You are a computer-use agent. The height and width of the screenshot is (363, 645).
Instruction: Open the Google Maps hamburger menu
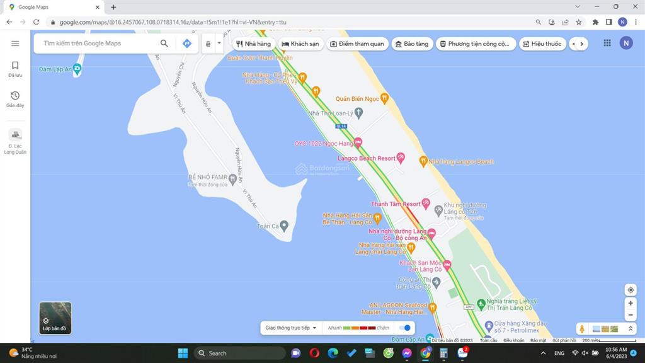[15, 43]
